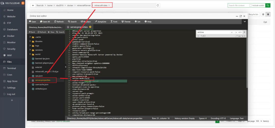Expand the libraries folder
275x128 pixels.
point(30,41)
